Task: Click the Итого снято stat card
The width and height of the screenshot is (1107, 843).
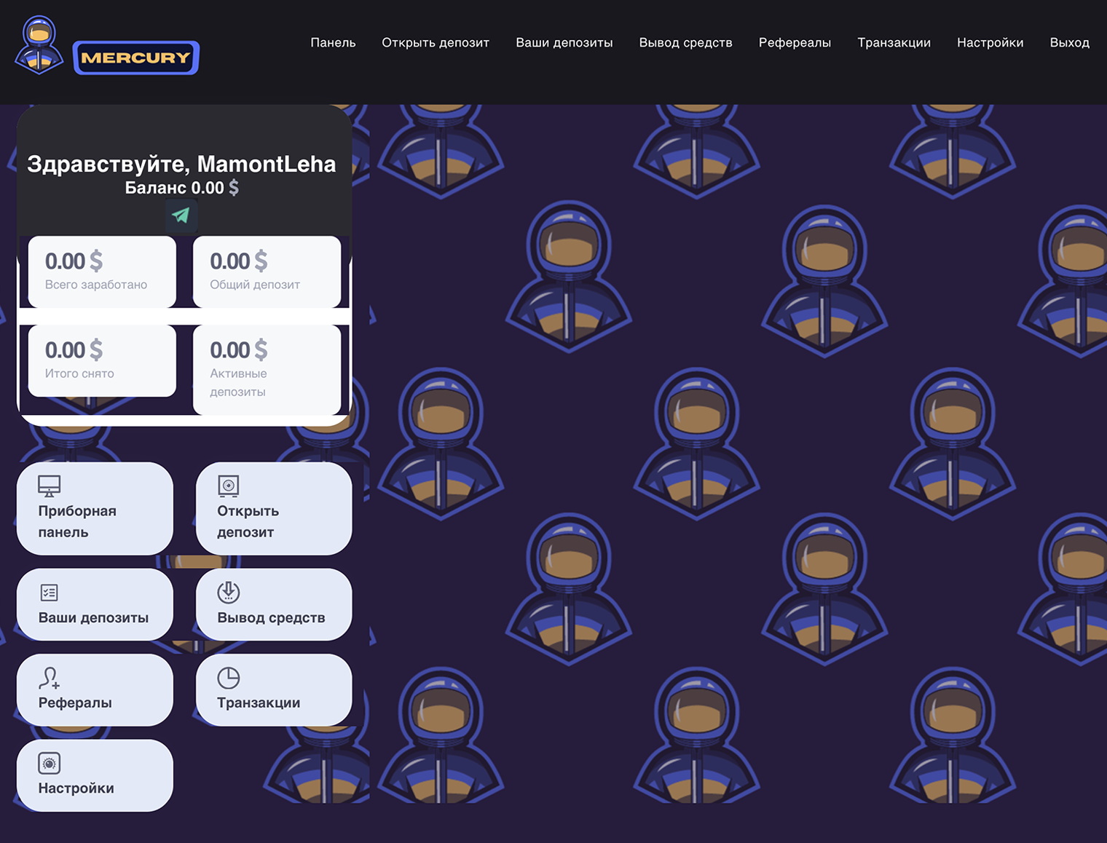Action: pyautogui.click(x=102, y=360)
